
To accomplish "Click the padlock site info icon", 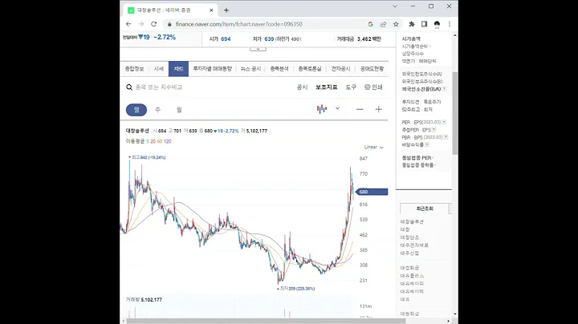I will click(x=169, y=24).
